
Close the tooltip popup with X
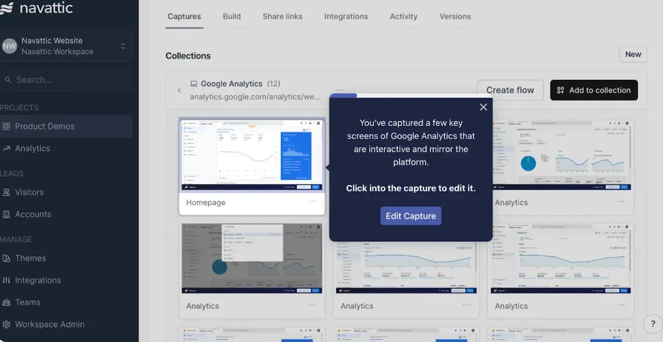tap(483, 107)
